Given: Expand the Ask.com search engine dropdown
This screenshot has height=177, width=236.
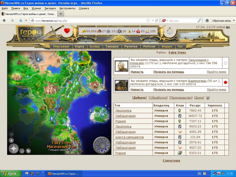Looking at the screenshot, I should coord(167,20).
